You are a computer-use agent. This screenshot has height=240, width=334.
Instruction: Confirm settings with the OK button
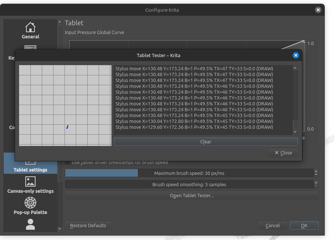coord(304,225)
